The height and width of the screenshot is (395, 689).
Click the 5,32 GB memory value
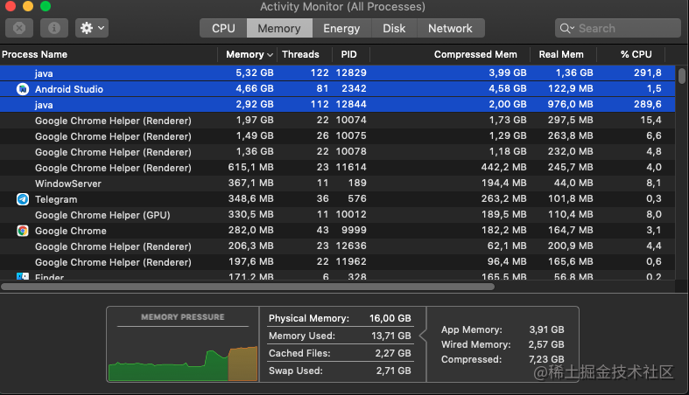coord(255,73)
